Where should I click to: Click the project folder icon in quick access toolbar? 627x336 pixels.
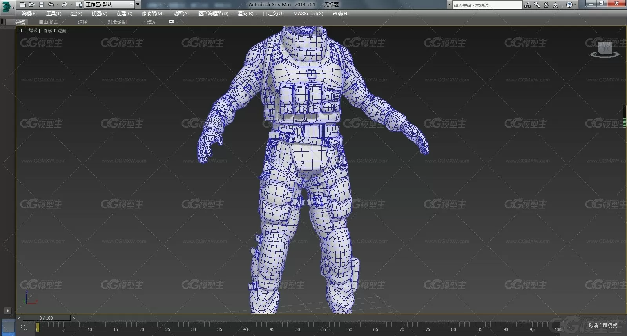pos(79,5)
